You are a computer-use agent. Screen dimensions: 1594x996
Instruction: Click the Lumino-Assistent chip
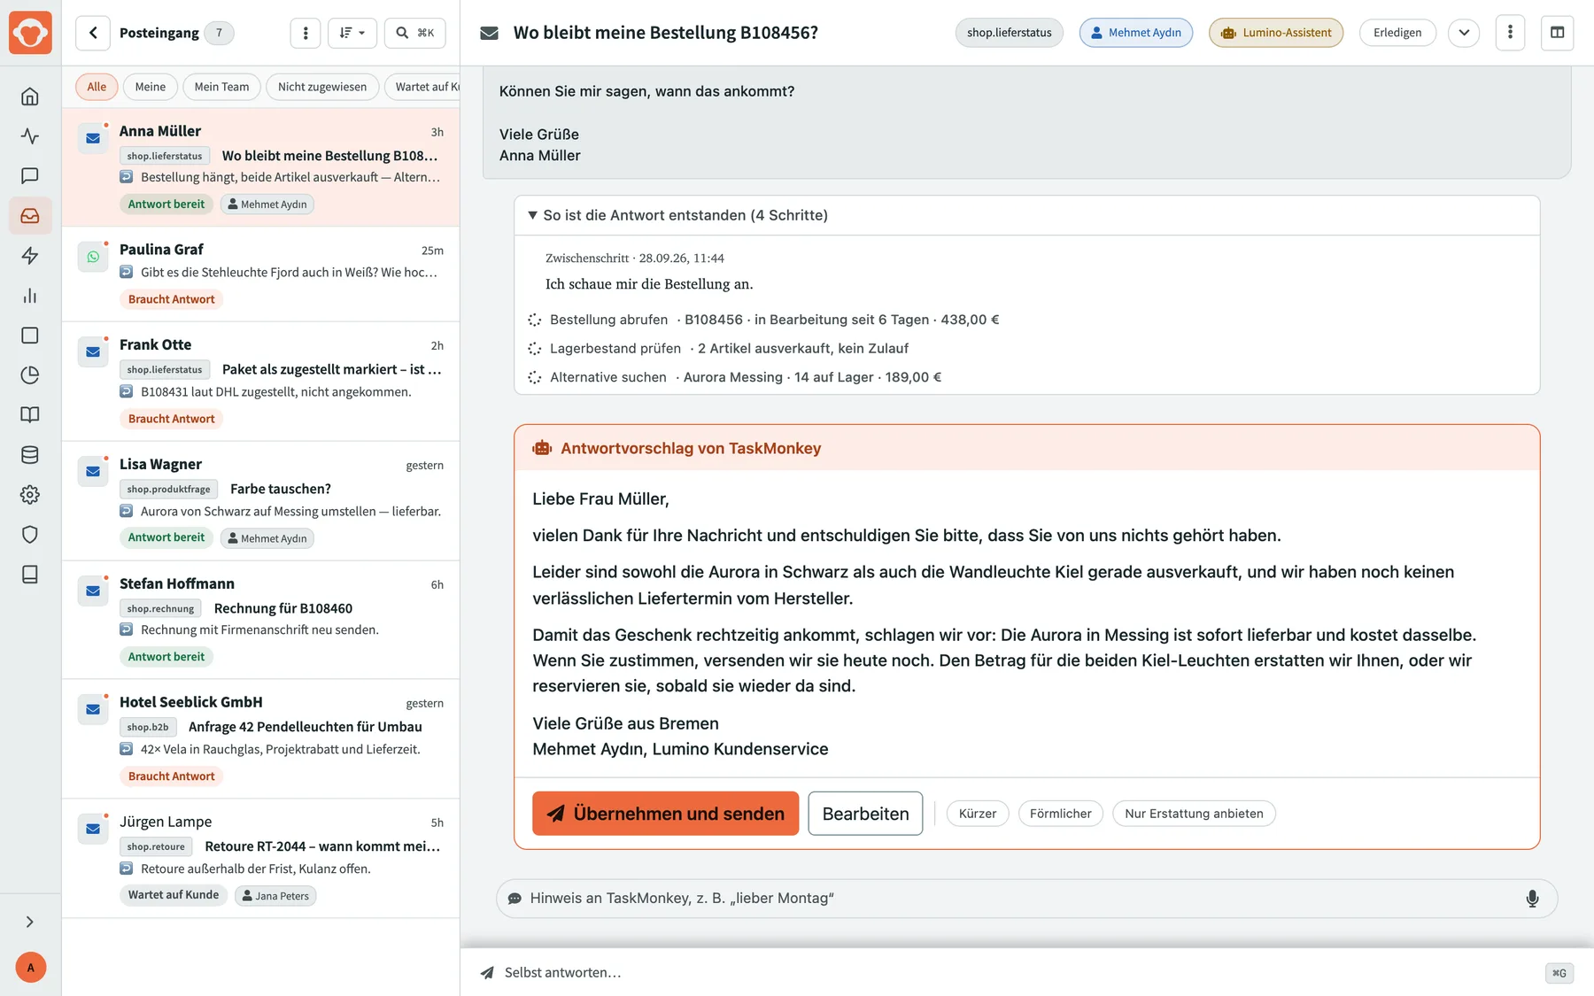tap(1276, 33)
